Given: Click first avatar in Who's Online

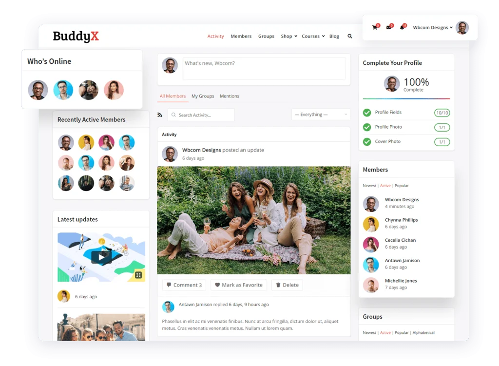Looking at the screenshot, I should point(38,90).
